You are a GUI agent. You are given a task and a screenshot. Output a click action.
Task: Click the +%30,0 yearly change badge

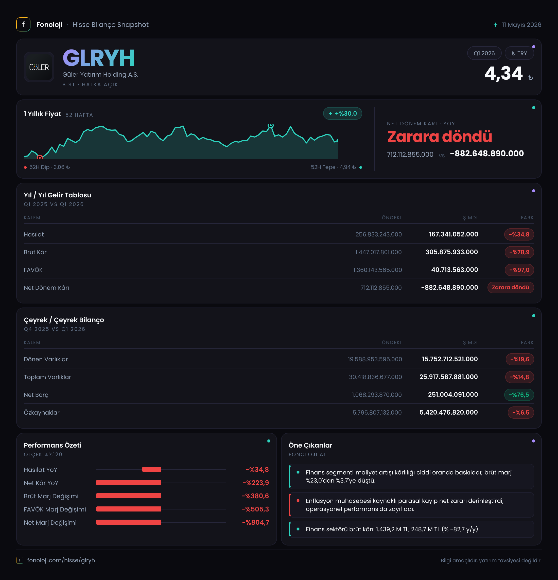342,114
